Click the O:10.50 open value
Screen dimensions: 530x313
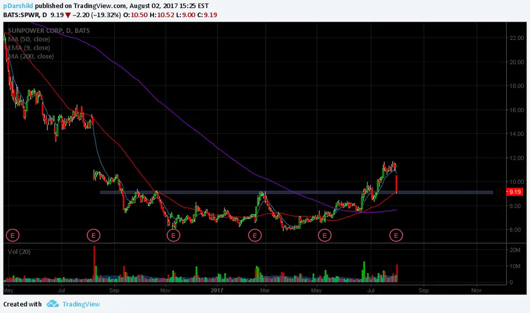coord(135,15)
